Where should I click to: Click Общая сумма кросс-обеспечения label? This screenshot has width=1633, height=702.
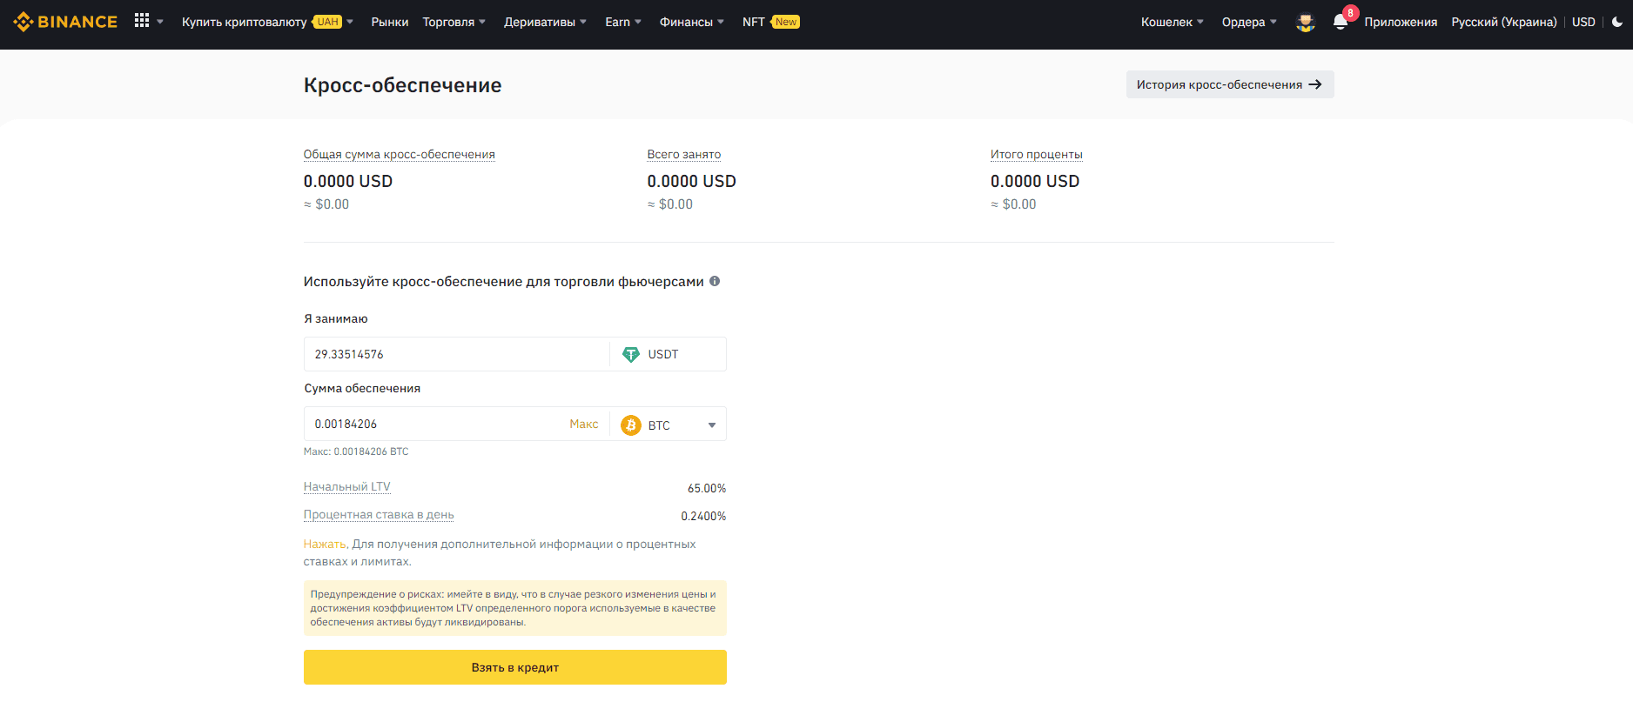pos(400,154)
